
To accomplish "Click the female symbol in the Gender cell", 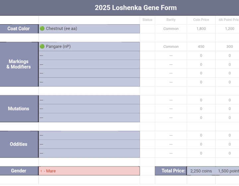I will (x=41, y=171).
